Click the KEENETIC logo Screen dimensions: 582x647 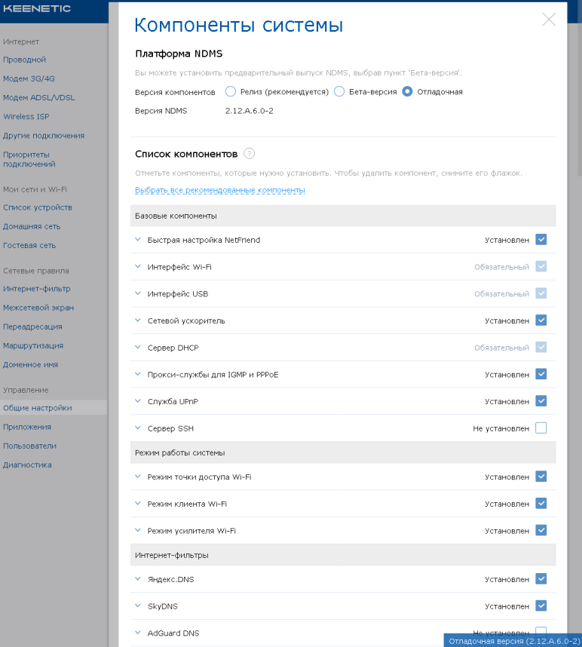point(37,8)
